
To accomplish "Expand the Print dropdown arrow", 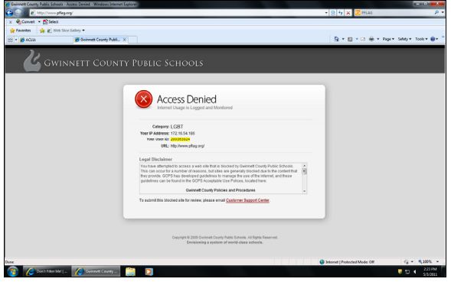I will 378,39.
